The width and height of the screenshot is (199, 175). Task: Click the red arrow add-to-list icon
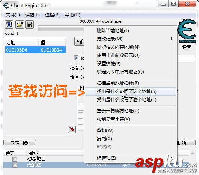[72, 129]
